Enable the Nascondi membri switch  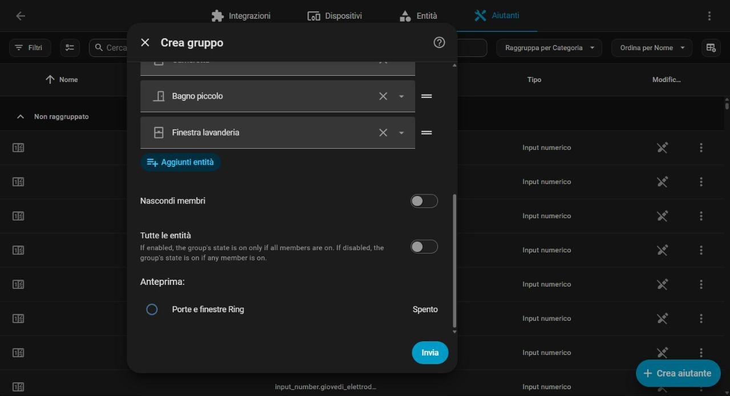point(424,201)
